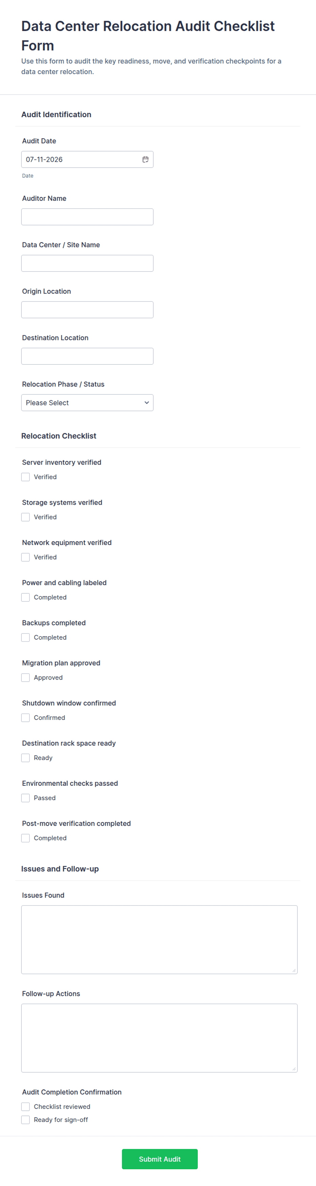Check Confirmed for Shutdown window confirmed
This screenshot has height=1186, width=316.
tap(26, 717)
